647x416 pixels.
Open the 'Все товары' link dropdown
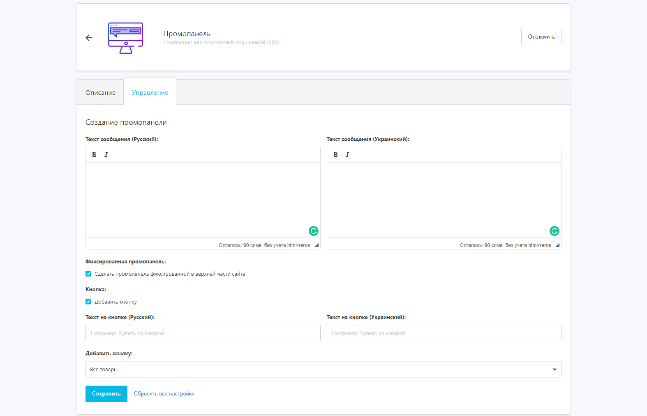click(x=323, y=369)
